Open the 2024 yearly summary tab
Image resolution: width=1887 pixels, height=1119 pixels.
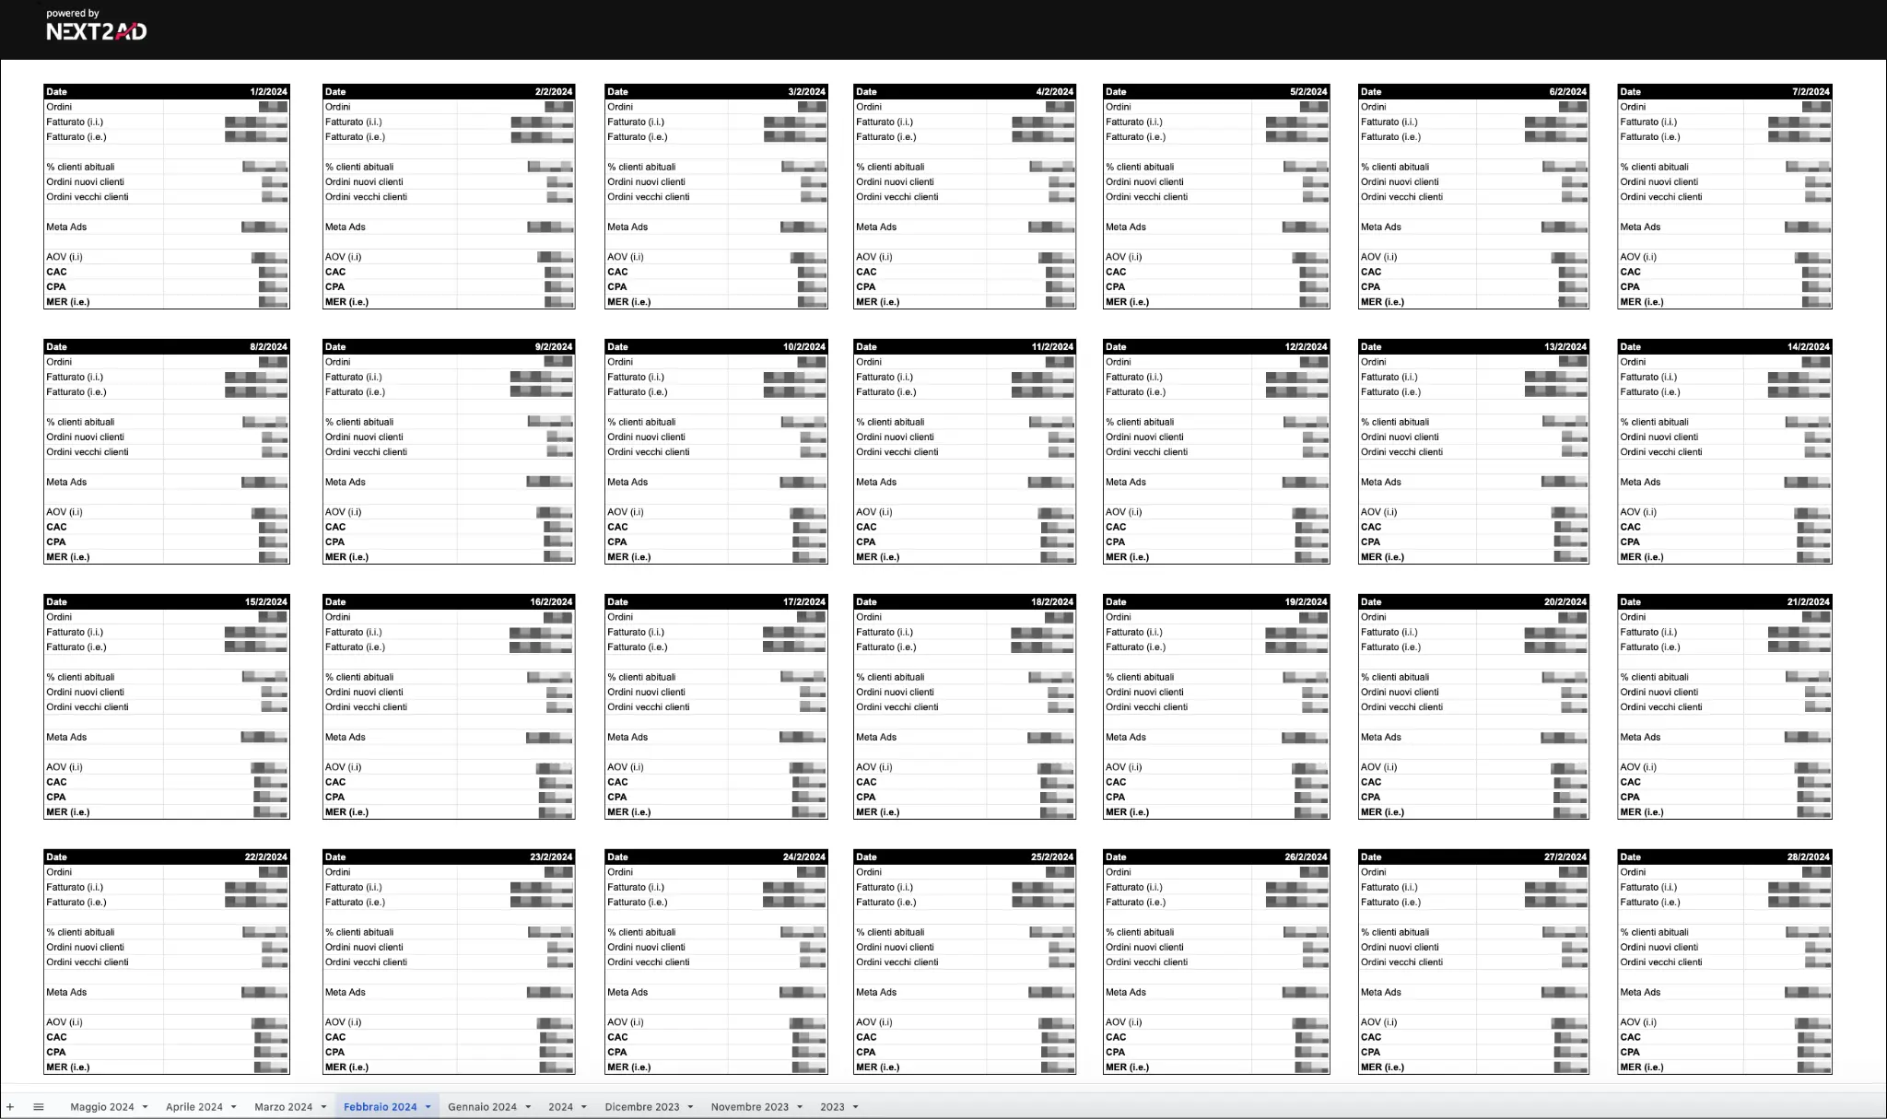[x=560, y=1107]
